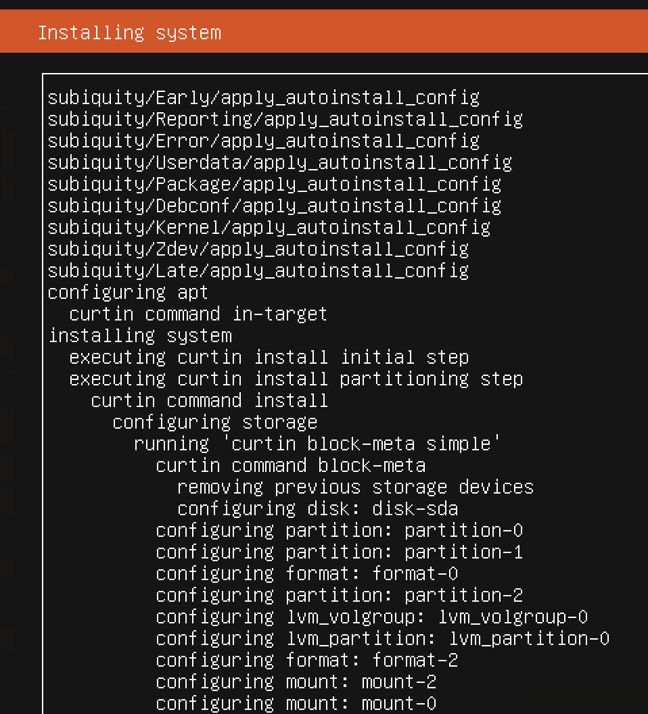Select the "configuring mount: mount-2" line

click(296, 682)
